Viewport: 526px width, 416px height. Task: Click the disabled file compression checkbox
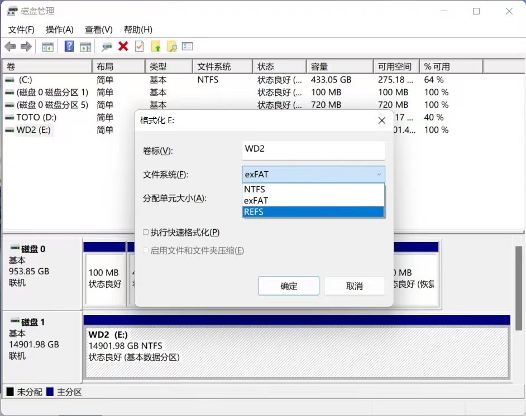coord(146,250)
